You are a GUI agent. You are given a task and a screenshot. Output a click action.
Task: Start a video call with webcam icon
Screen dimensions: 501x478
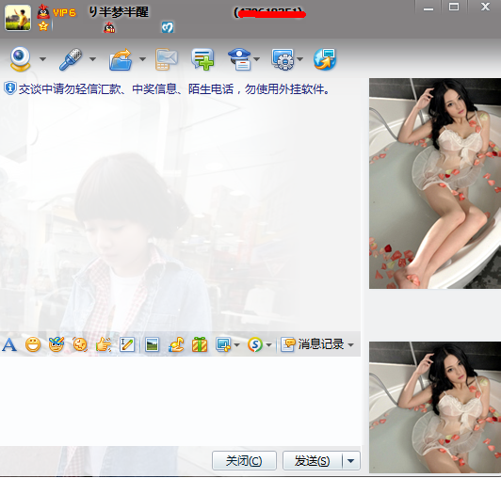[21, 59]
